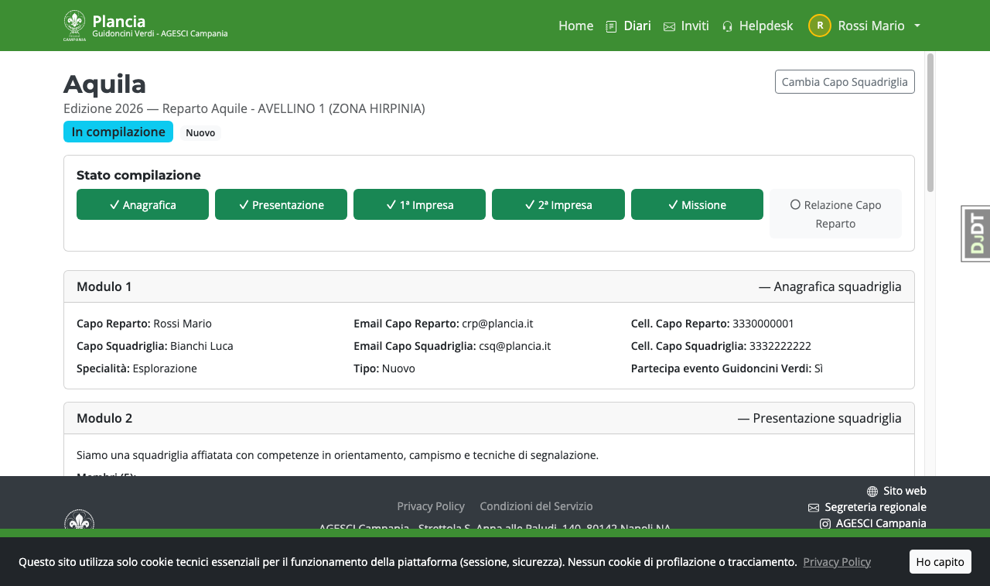Open Helpdesk from the navbar

point(757,26)
